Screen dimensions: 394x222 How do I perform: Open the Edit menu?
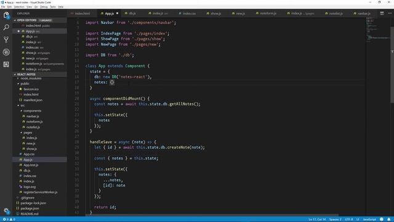(9, 7)
